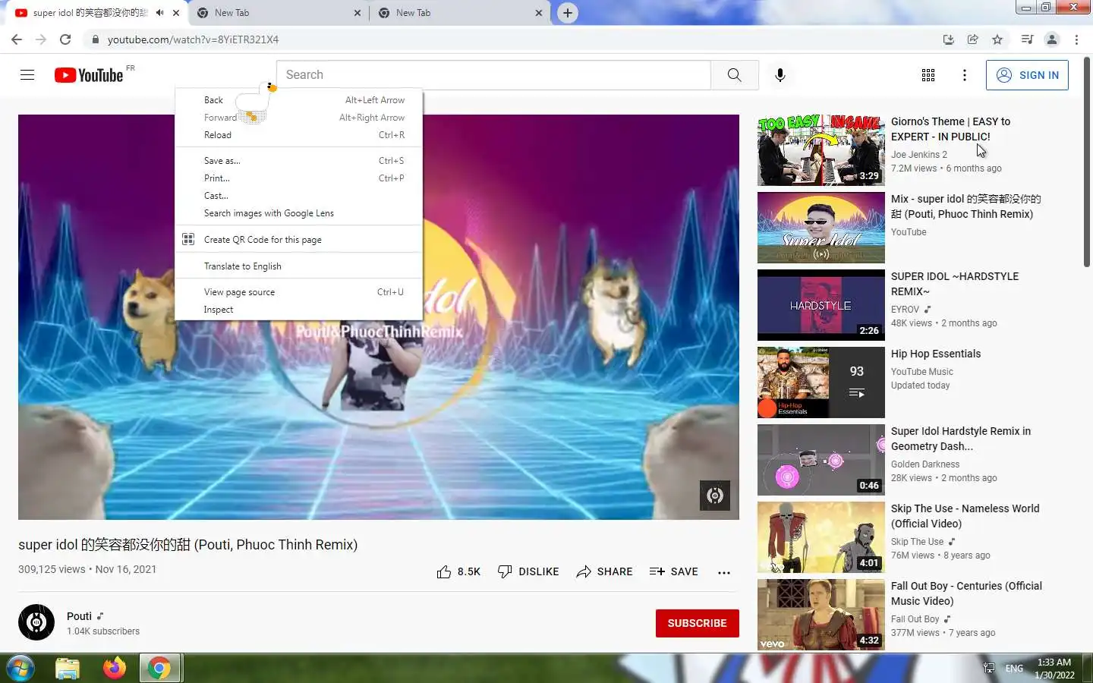Open Chrome profile avatar icon

point(1052,39)
